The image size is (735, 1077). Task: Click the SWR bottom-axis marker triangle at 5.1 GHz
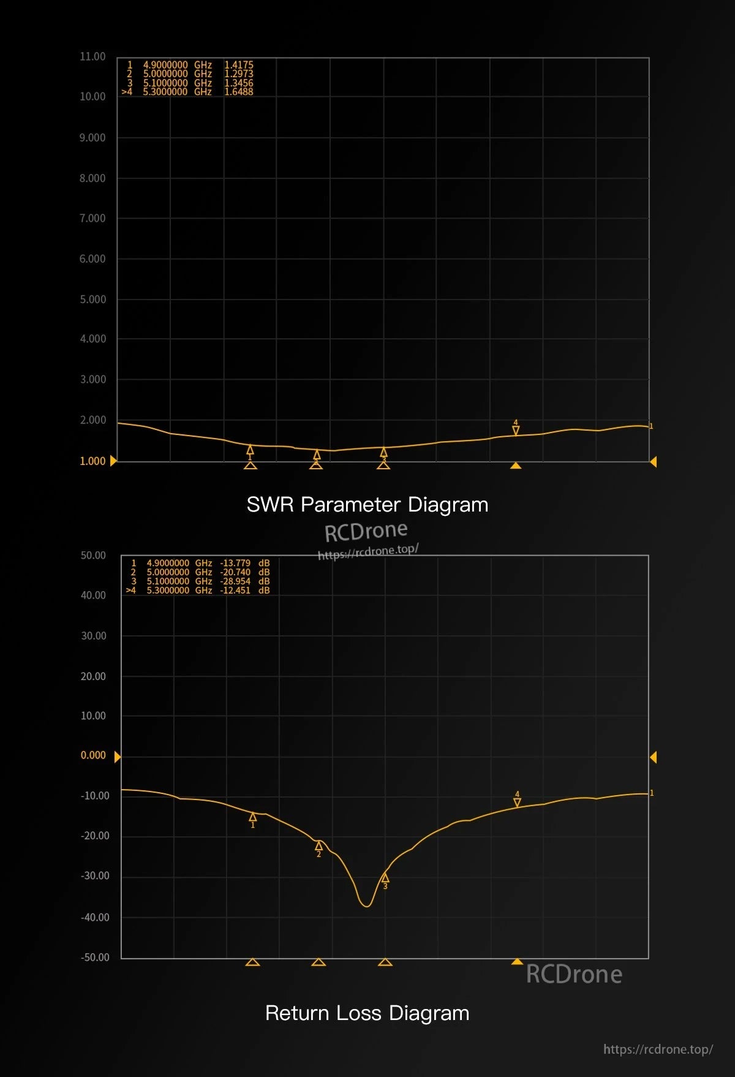[x=383, y=466]
